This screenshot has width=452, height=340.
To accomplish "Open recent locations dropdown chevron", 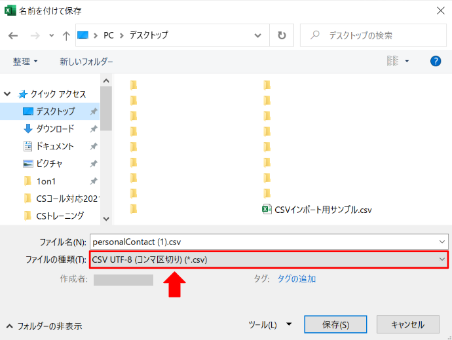I will pos(51,35).
